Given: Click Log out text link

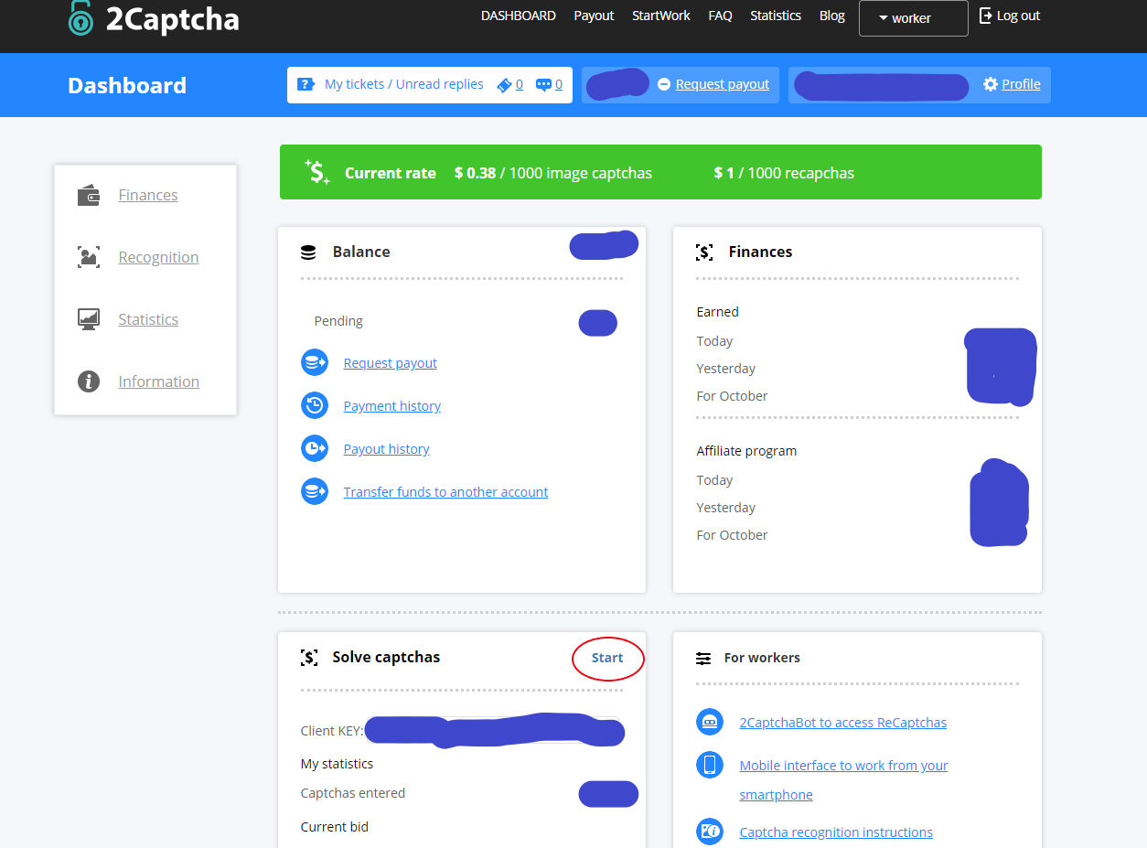Looking at the screenshot, I should point(1018,16).
